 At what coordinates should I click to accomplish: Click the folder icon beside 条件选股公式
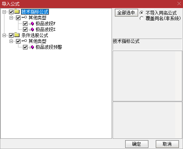tap(17, 35)
